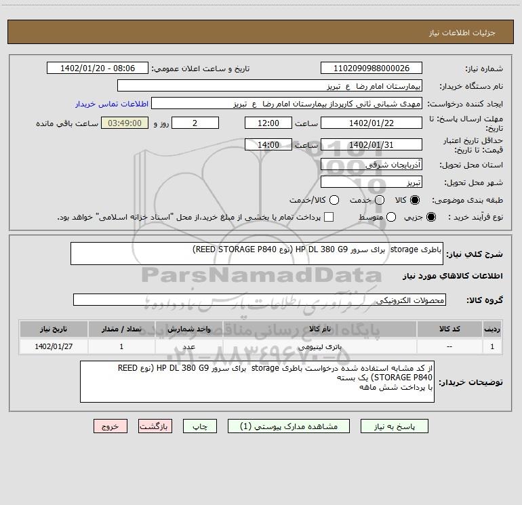Click the چاپ print button
The height and width of the screenshot is (505, 522).
pyautogui.click(x=200, y=426)
